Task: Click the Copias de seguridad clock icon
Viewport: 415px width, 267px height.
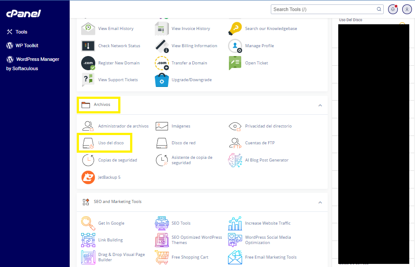Action: (x=88, y=160)
